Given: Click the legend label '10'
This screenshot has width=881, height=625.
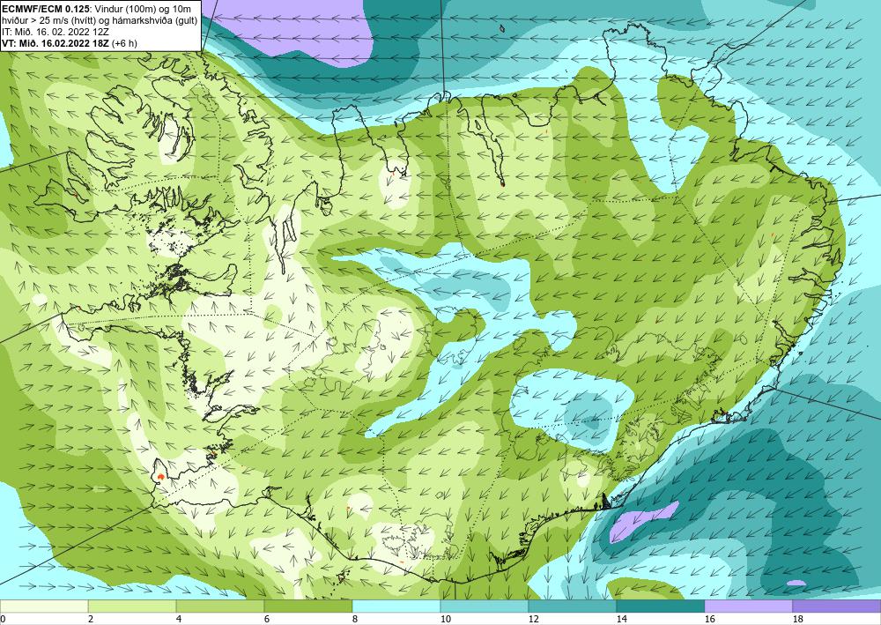Looking at the screenshot, I should click(445, 619).
